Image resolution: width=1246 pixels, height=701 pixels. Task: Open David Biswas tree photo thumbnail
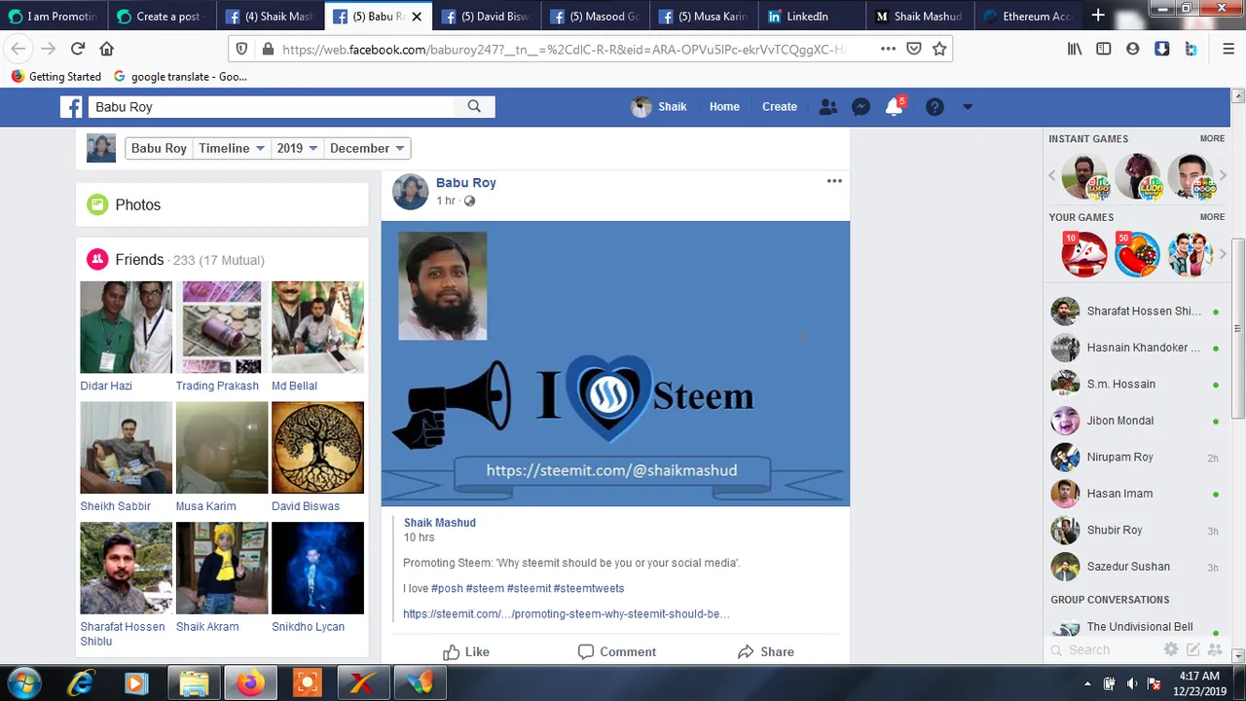tap(317, 448)
